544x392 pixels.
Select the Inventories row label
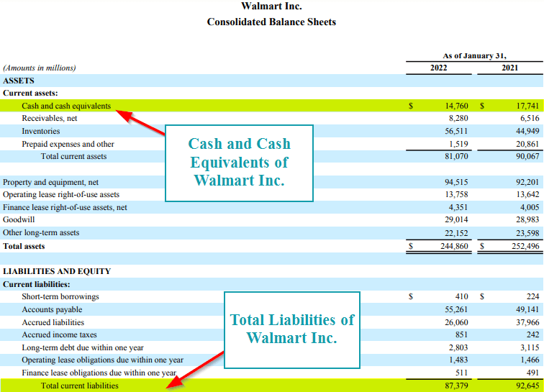[x=40, y=131]
